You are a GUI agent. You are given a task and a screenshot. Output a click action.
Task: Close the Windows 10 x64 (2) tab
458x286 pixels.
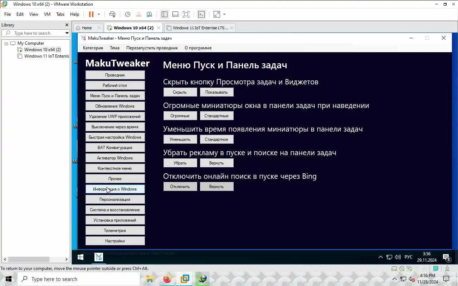point(158,28)
